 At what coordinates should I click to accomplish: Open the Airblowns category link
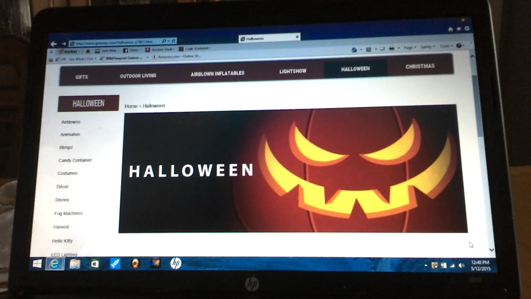click(x=71, y=122)
